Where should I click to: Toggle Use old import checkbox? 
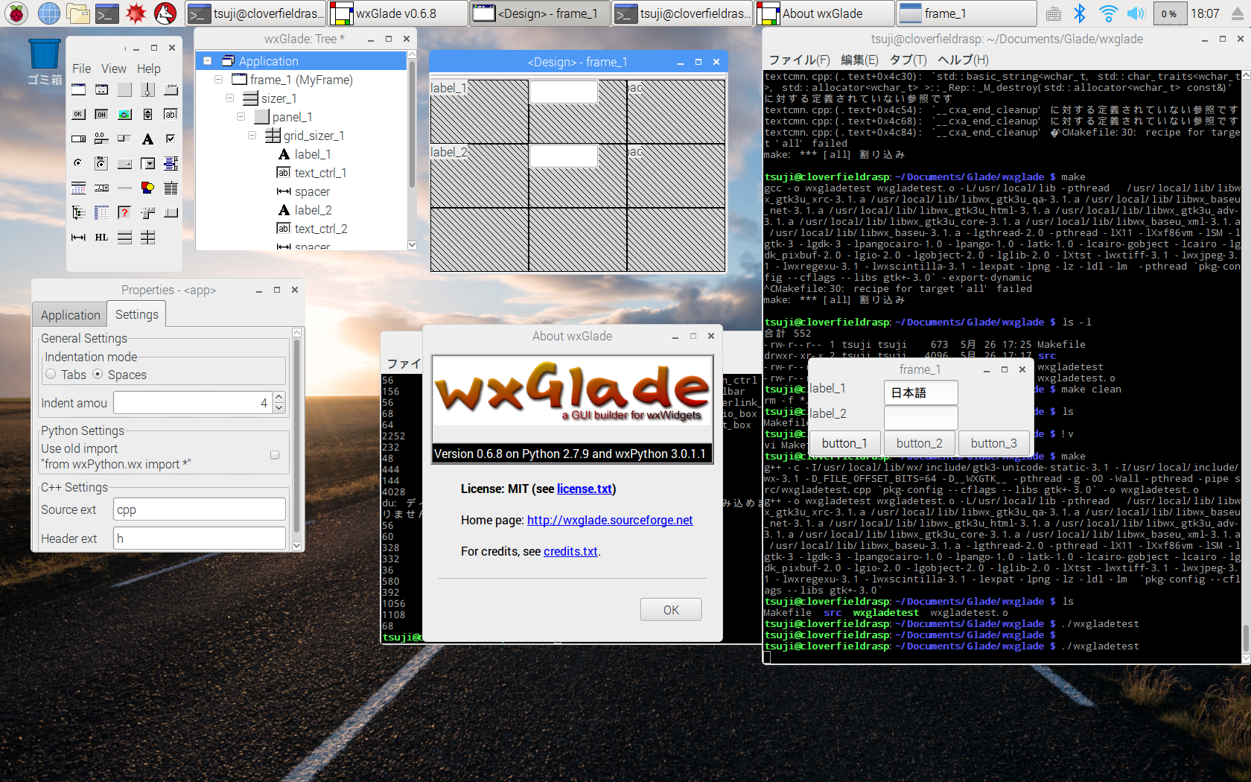tap(275, 455)
